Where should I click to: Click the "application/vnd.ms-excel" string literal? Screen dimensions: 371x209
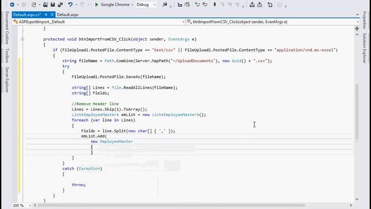[305, 50]
